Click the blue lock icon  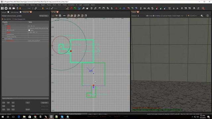[165, 8]
